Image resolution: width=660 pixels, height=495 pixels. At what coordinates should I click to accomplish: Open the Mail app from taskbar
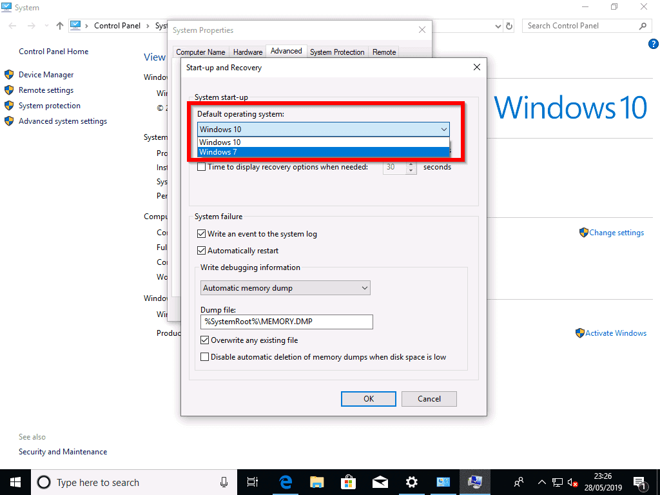click(x=380, y=482)
